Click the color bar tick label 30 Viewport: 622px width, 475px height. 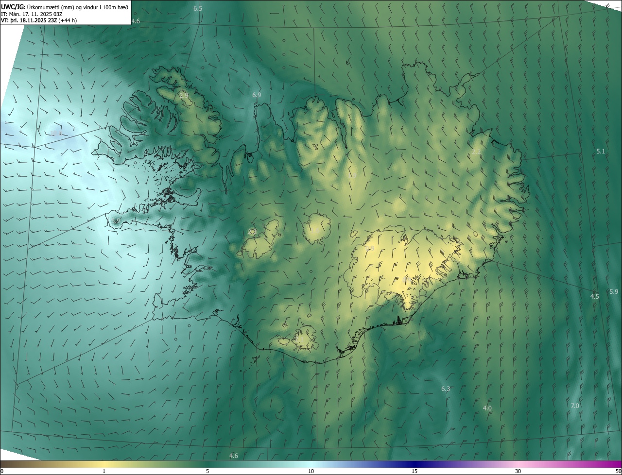tap(518, 471)
